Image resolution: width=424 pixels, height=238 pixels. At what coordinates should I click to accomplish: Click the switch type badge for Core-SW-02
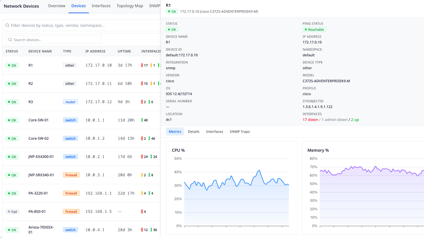coord(70,139)
